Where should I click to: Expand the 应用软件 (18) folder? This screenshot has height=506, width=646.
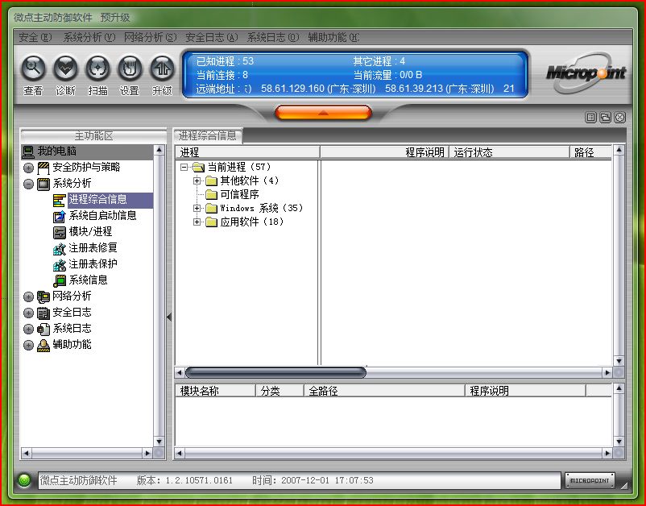tap(197, 222)
